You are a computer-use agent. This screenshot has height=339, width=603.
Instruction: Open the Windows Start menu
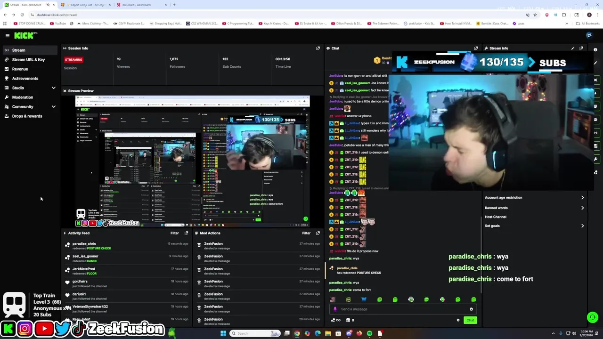[223, 333]
